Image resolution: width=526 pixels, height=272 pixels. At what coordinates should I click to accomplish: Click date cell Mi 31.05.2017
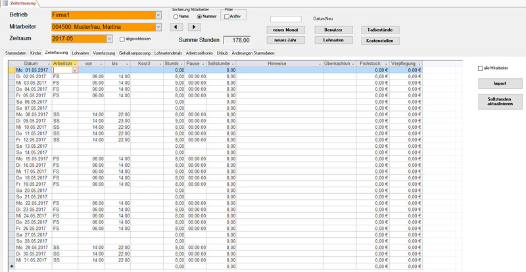(34, 260)
